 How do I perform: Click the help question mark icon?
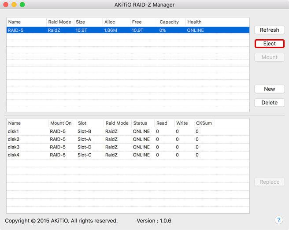pos(278,220)
